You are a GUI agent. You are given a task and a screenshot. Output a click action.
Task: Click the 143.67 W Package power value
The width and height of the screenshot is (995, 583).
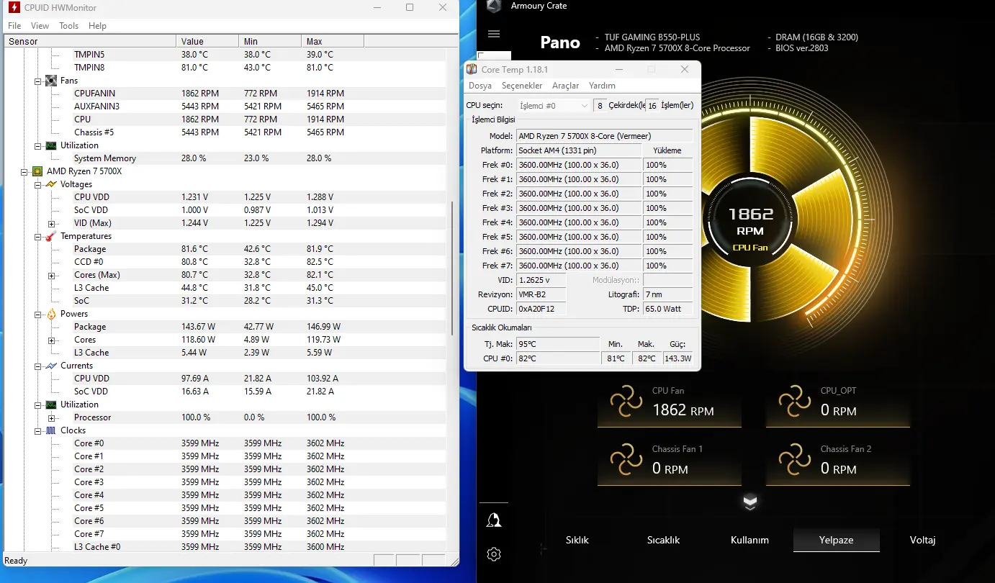198,327
